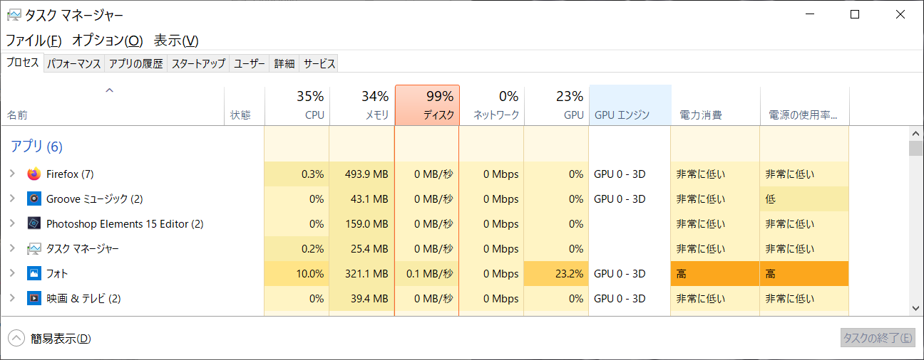Click the タスク マネージャー process row icon
The image size is (924, 360).
pos(34,249)
